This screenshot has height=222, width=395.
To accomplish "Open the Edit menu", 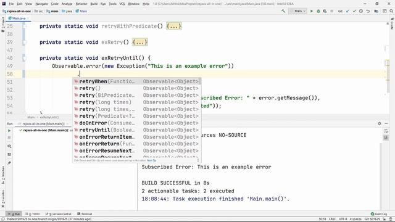I will (x=20, y=4).
